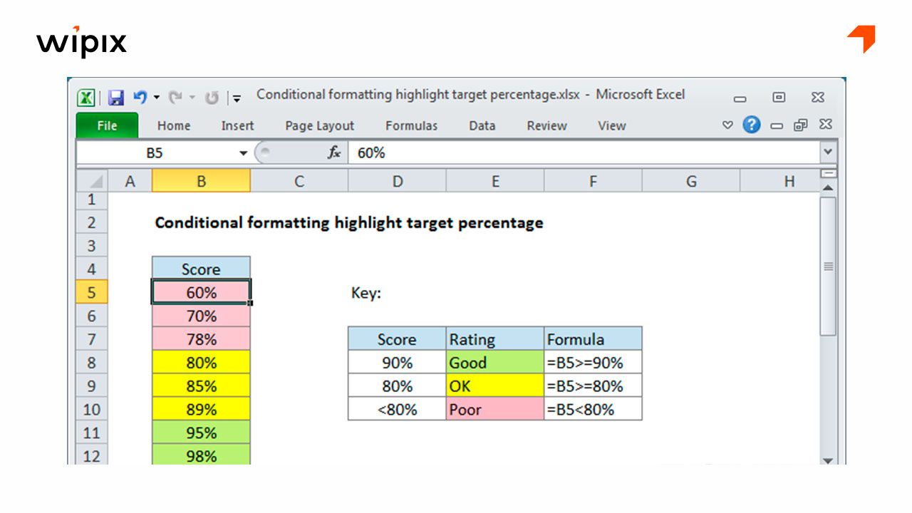The height and width of the screenshot is (513, 912).
Task: Open the Name Box dropdown arrow
Action: [242, 152]
